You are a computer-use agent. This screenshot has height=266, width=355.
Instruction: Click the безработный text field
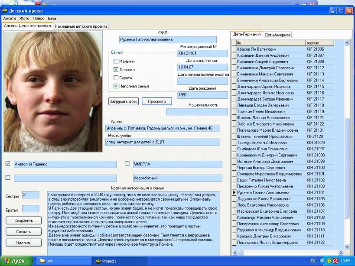click(178, 178)
